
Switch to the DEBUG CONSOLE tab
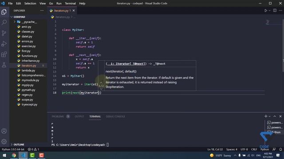pyautogui.click(x=115, y=117)
